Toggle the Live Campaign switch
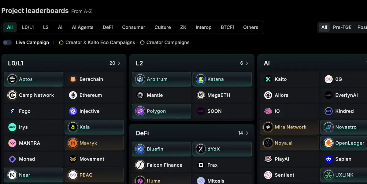The width and height of the screenshot is (367, 184). click(x=7, y=42)
